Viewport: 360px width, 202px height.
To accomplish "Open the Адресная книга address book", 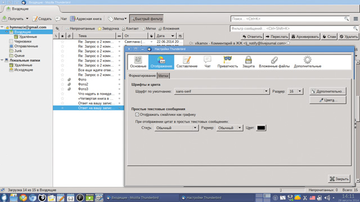I will click(86, 19).
